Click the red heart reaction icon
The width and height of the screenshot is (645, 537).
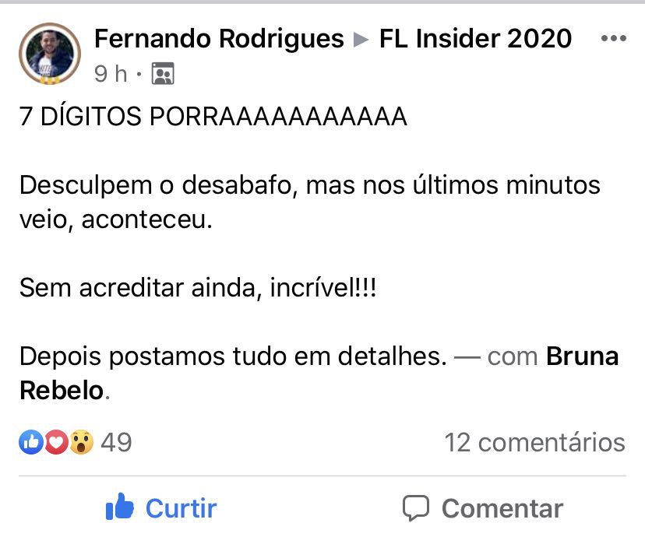point(56,442)
